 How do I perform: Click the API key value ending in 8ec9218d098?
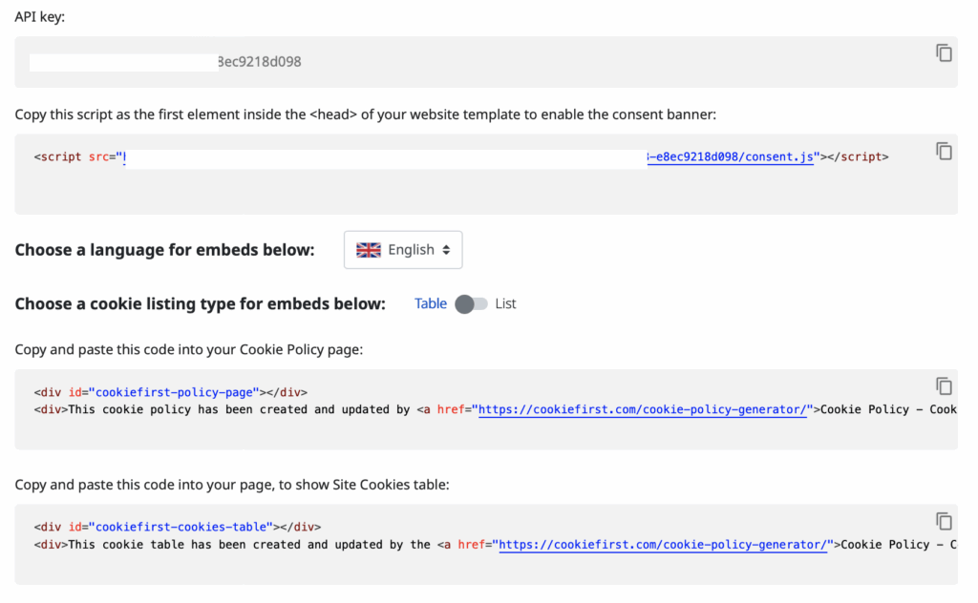(x=260, y=62)
